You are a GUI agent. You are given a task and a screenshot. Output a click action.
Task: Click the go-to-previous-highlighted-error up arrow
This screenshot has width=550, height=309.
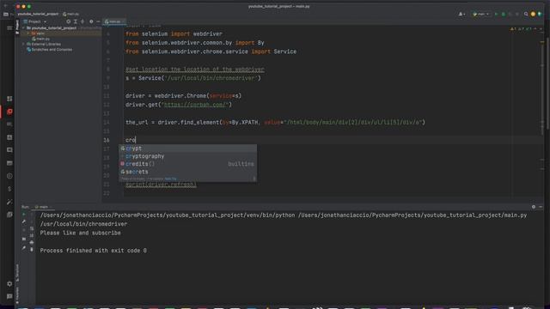[535, 28]
